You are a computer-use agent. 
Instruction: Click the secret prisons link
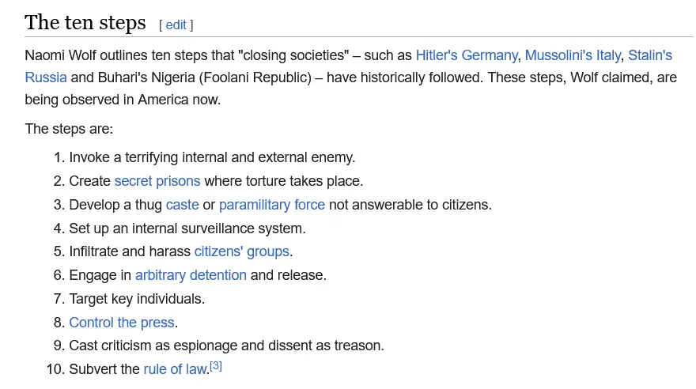point(157,181)
